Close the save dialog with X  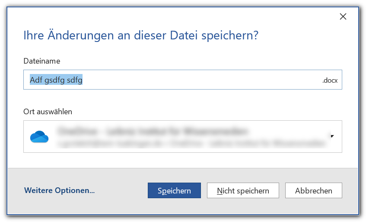point(343,16)
